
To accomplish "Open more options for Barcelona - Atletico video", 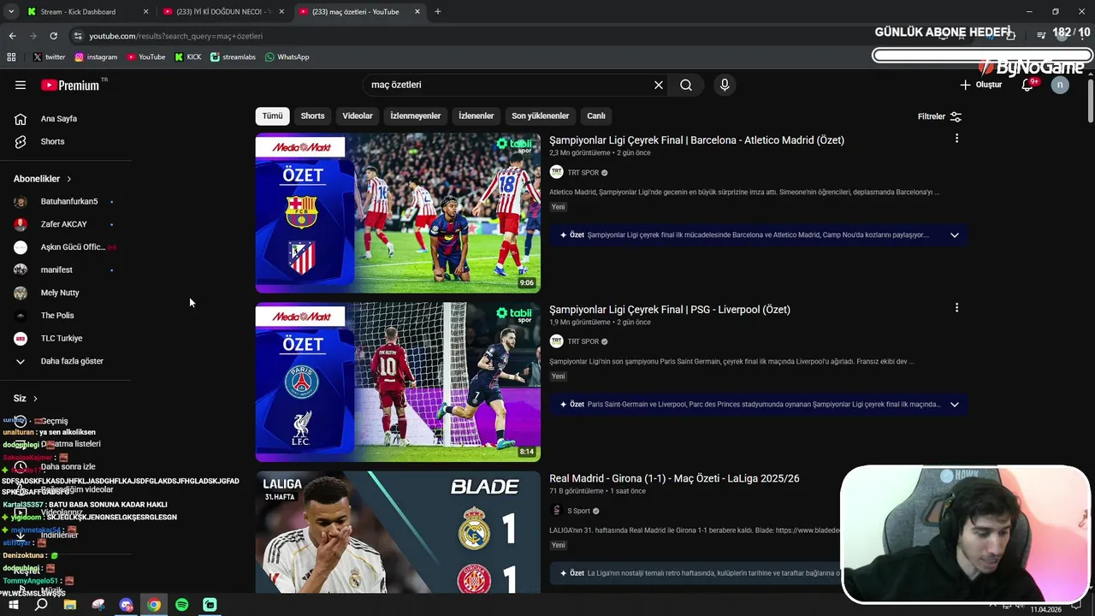I will tap(956, 139).
